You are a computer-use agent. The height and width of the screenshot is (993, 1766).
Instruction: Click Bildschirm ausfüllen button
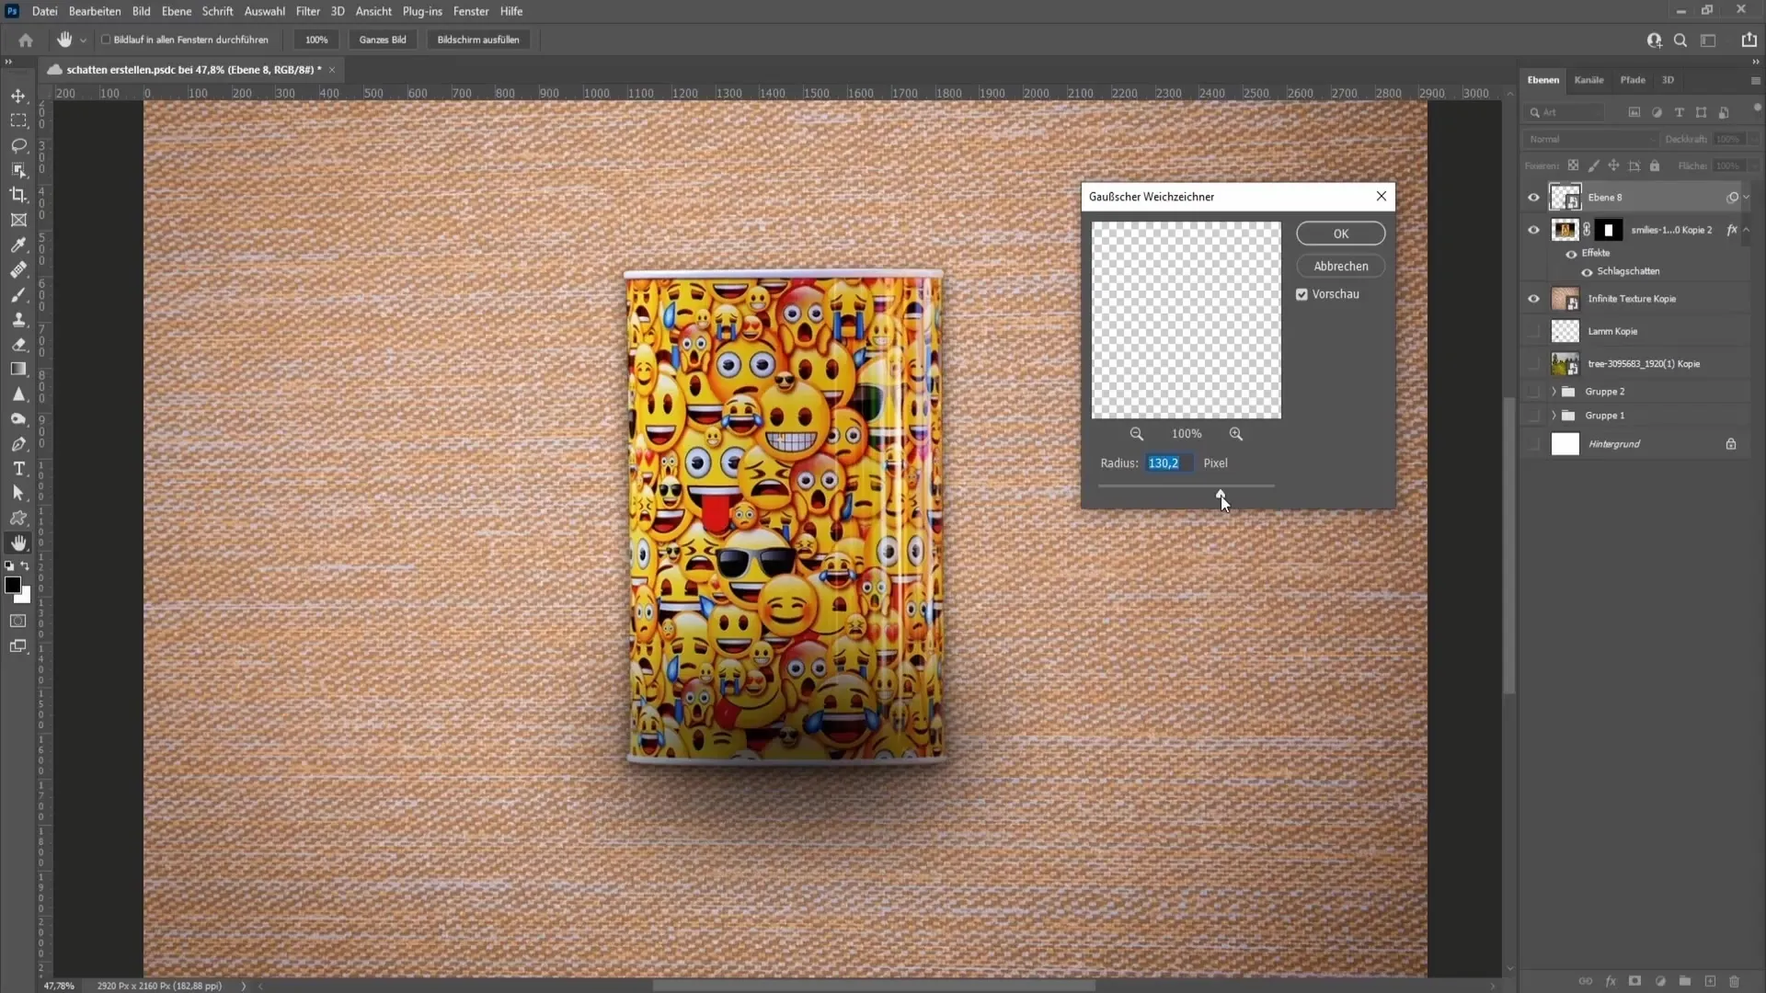click(x=478, y=40)
